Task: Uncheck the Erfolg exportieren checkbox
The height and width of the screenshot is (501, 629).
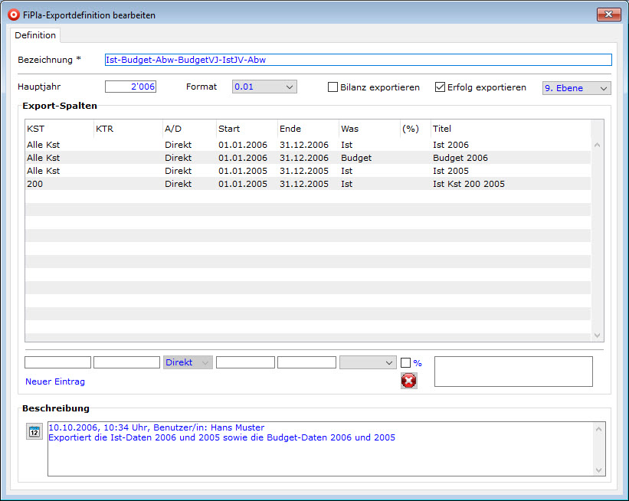Action: coord(441,87)
